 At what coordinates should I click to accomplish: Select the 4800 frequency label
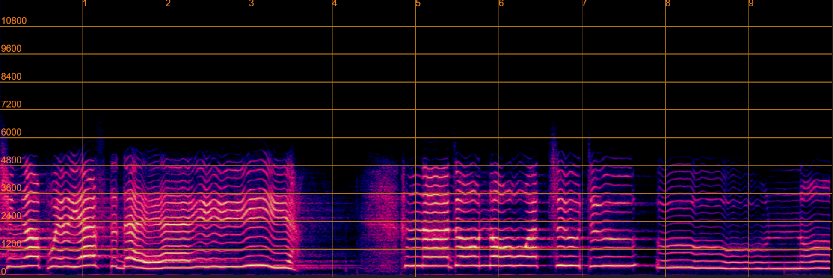pos(11,160)
